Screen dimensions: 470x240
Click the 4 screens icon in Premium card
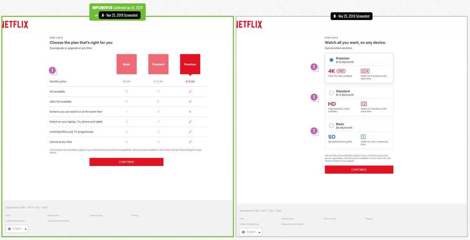click(365, 71)
